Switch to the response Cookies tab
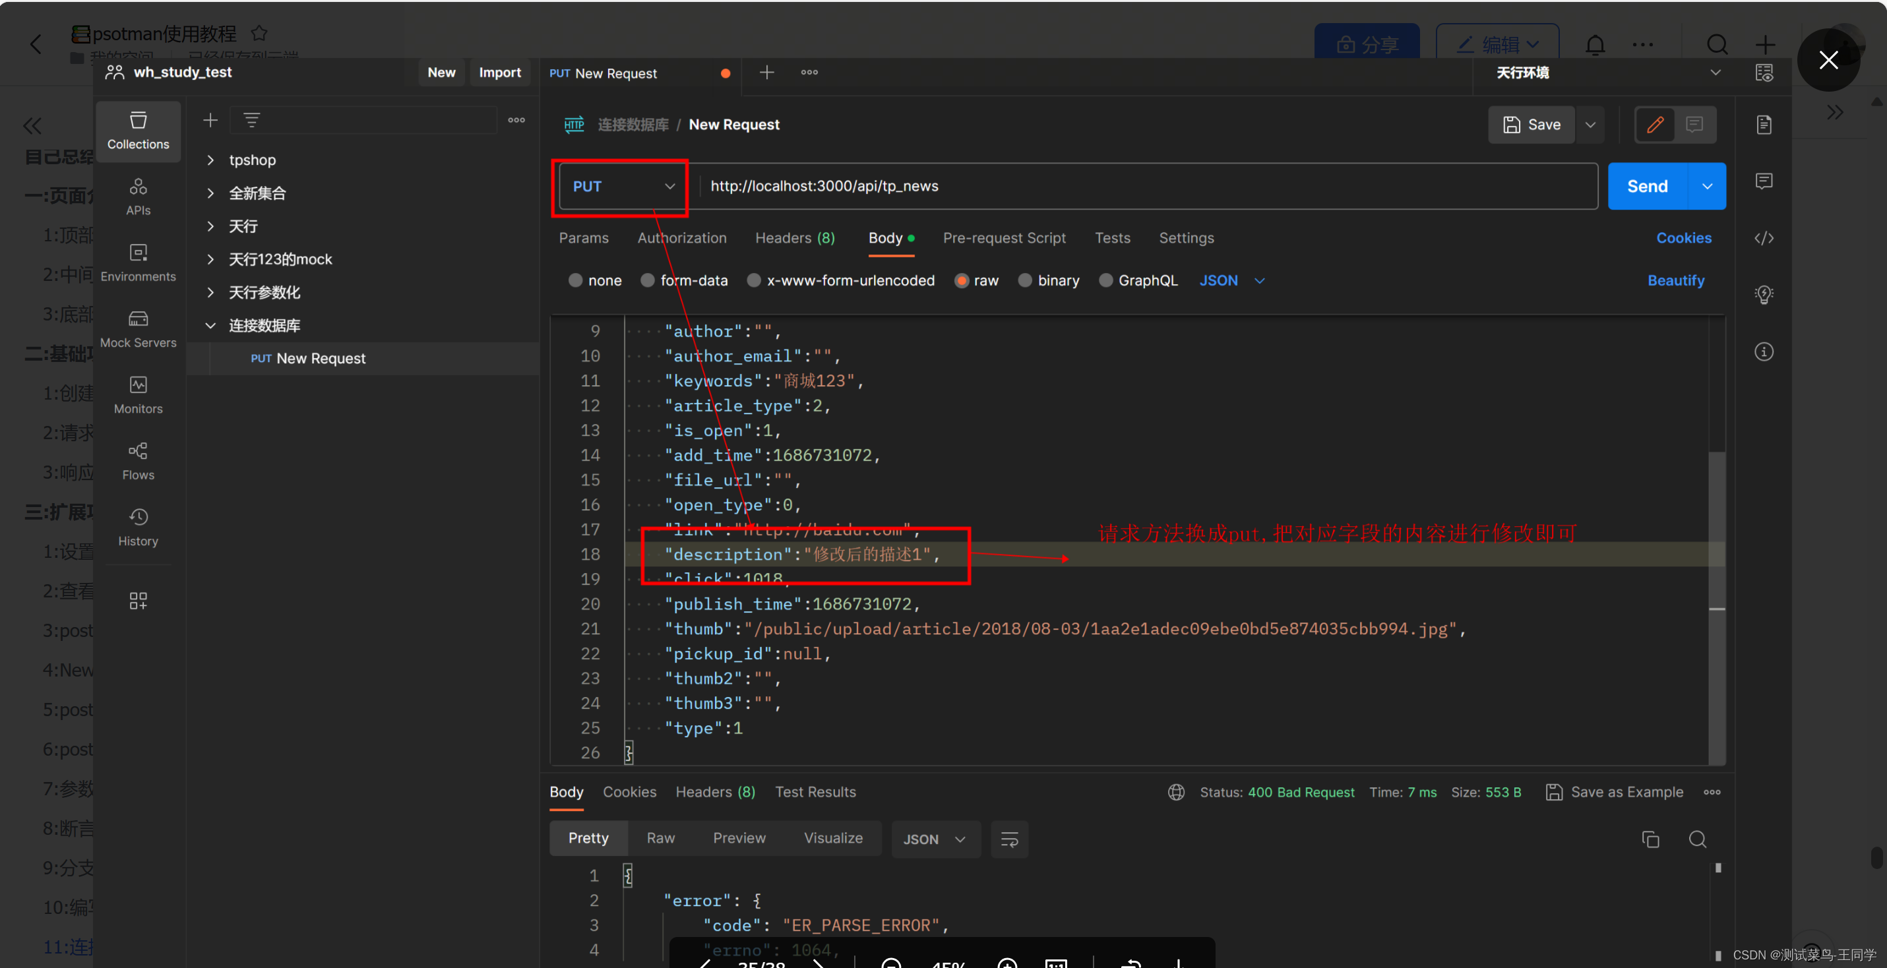Image resolution: width=1887 pixels, height=968 pixels. (x=629, y=792)
